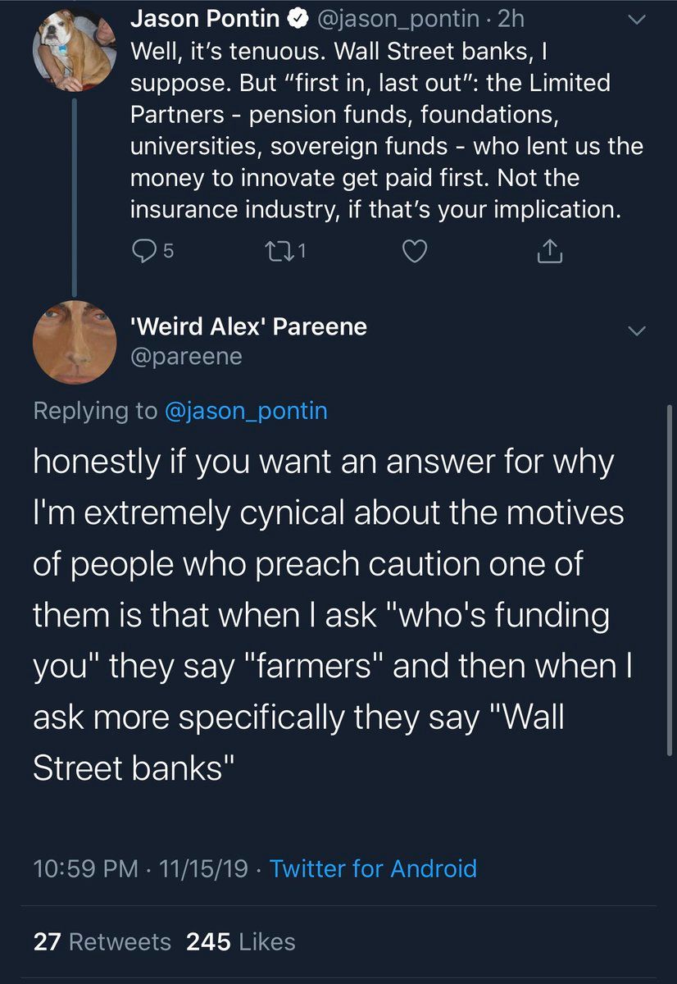Click the 10:59 PM 11/15/19 timestamp
677x984 pixels.
[x=140, y=868]
